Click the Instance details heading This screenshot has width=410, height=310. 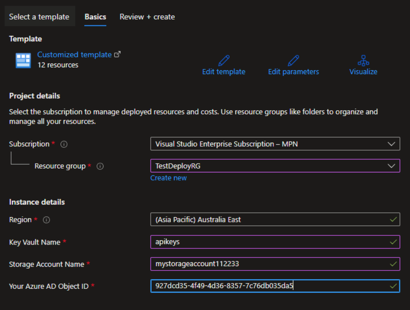pos(37,202)
